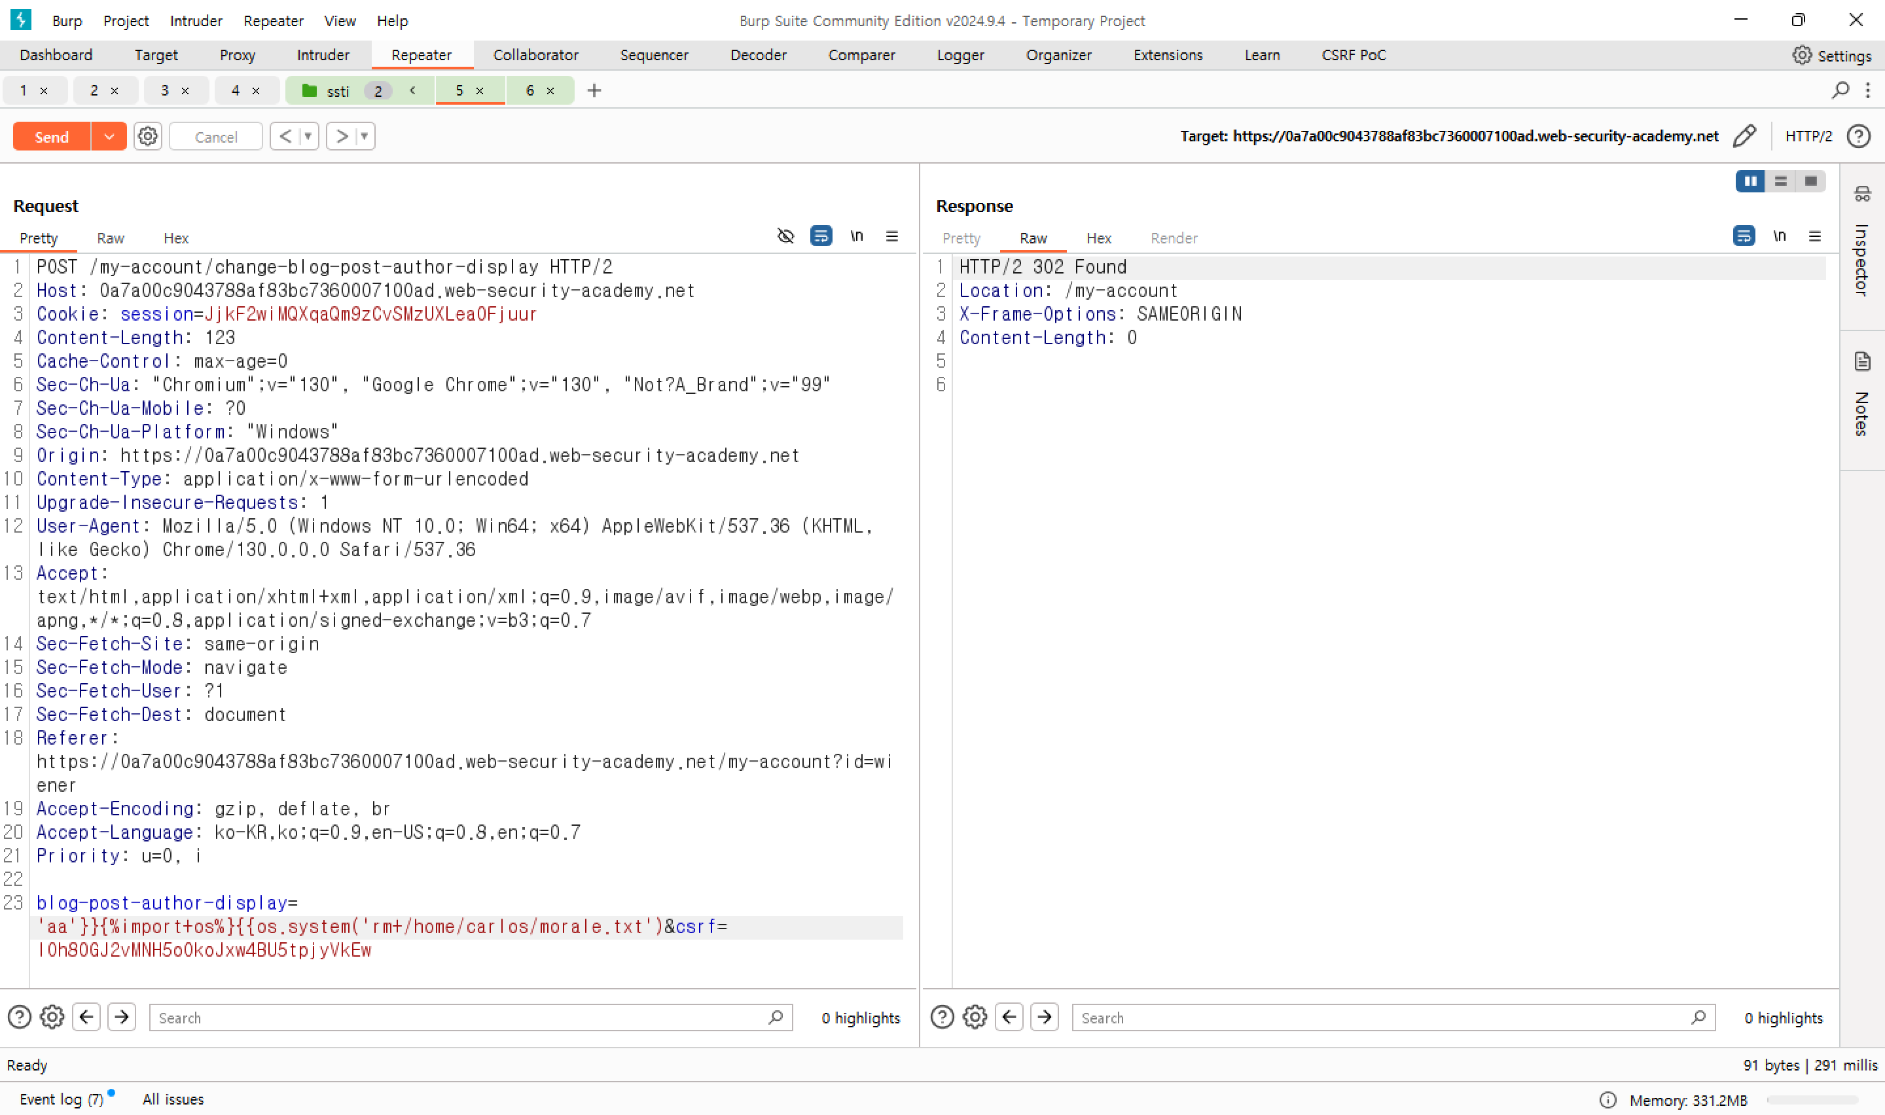Send the request
Screen dimensions: 1885x1115
(52, 136)
